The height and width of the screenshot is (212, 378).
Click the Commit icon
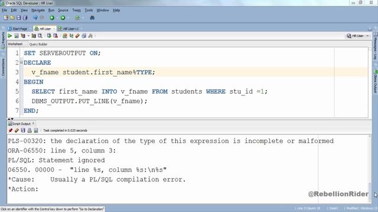pyautogui.click(x=49, y=36)
